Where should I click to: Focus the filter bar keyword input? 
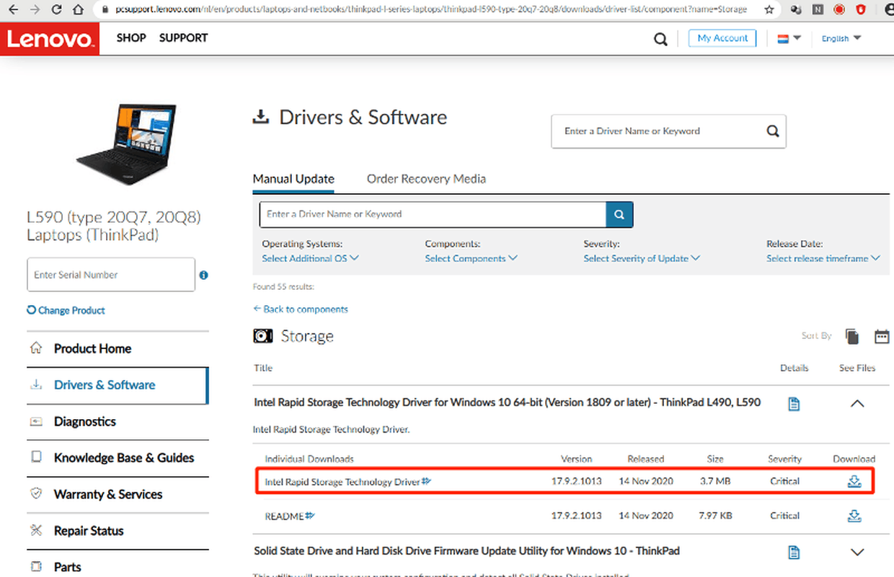[433, 214]
